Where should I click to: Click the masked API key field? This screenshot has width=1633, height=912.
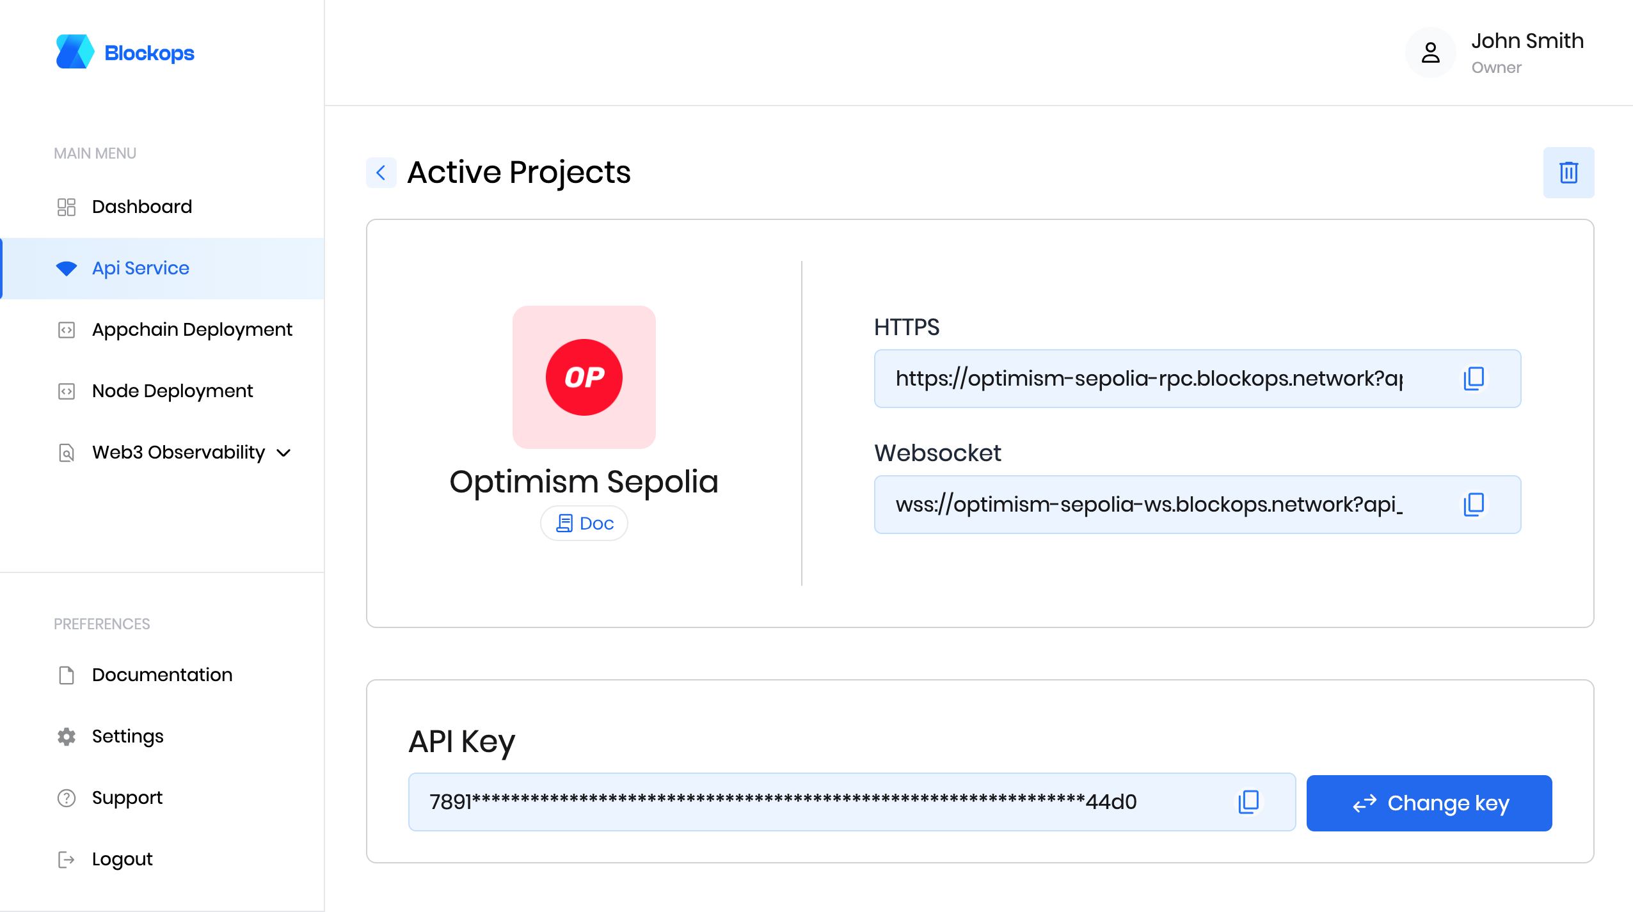click(x=852, y=801)
